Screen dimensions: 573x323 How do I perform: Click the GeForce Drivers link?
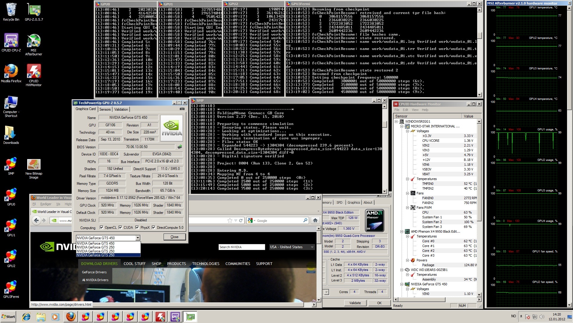(94, 272)
